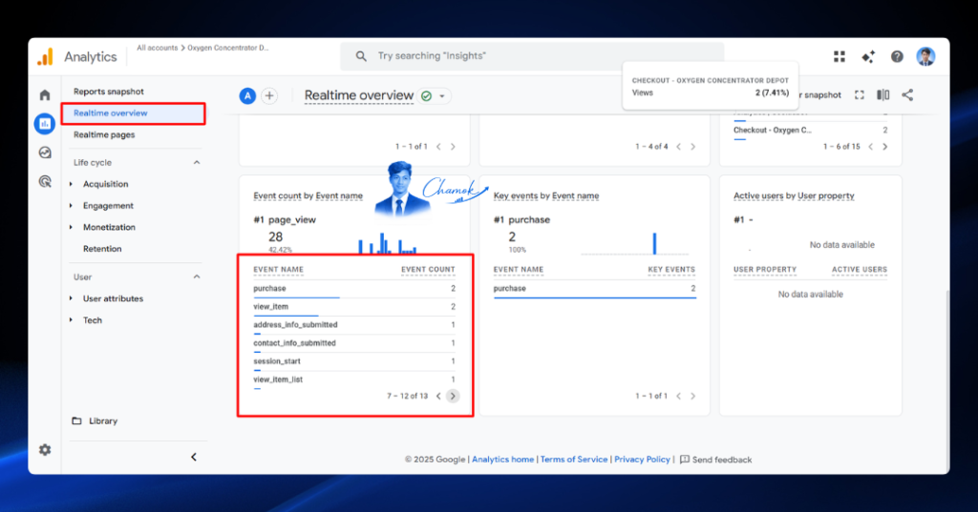
Task: Add comparison with plus button
Action: tap(269, 96)
